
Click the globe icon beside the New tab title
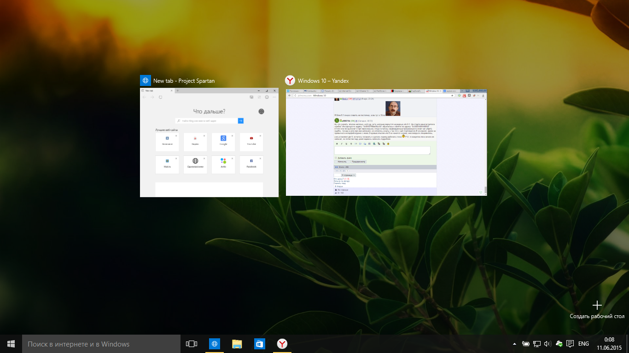point(146,80)
